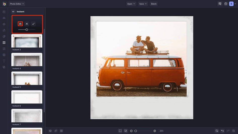238x134 pixels.
Task: Select the Text tool sidebar icon
Action: (4, 61)
